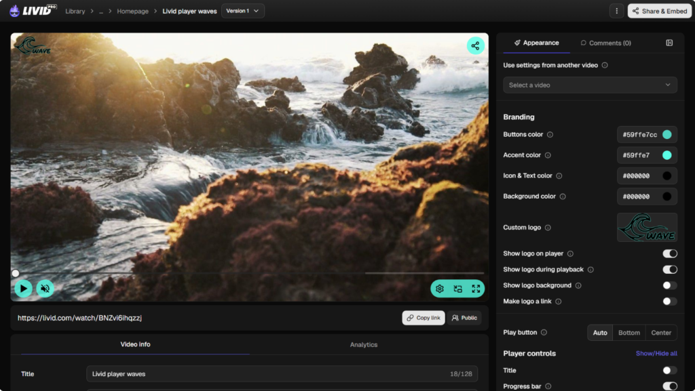Click Show/Hide all player controls link
695x391 pixels.
point(656,354)
